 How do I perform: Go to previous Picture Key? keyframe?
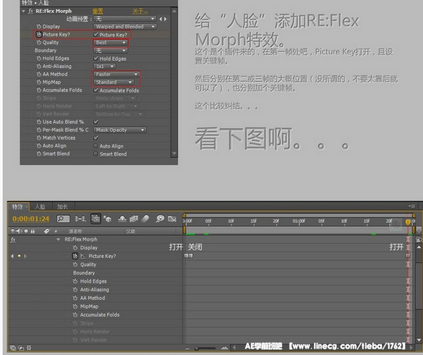12,256
